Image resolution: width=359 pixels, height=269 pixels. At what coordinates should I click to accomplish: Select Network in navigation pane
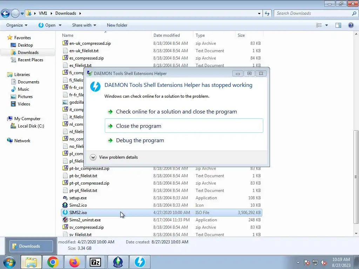[x=22, y=141]
